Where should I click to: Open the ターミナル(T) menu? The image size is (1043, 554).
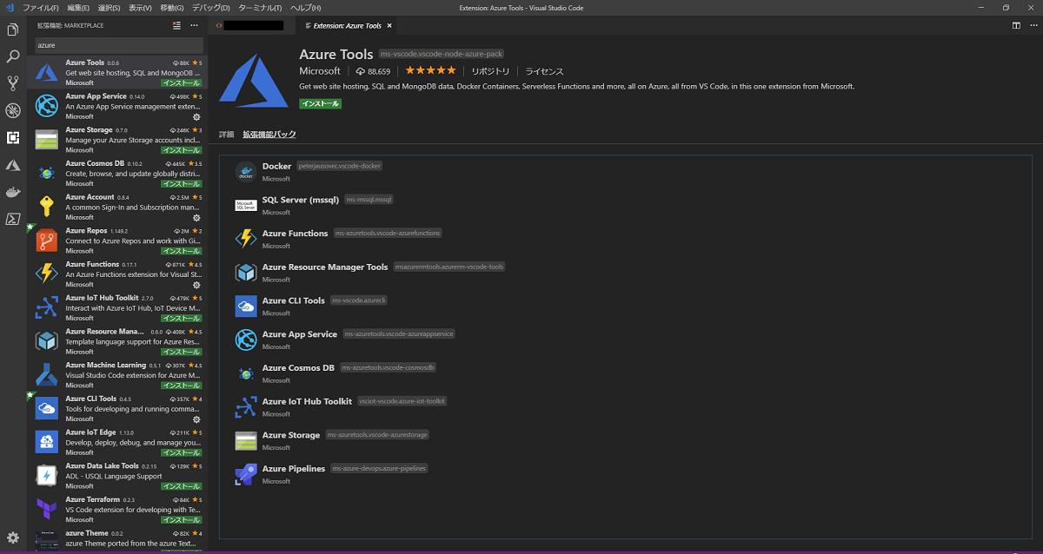pyautogui.click(x=260, y=7)
